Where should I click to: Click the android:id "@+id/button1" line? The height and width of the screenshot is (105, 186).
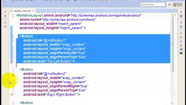coord(45,40)
